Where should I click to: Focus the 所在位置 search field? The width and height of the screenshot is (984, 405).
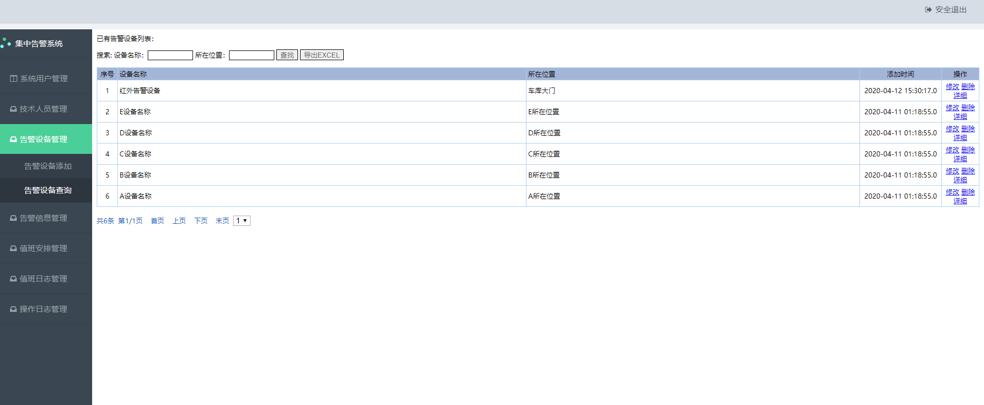pos(252,55)
